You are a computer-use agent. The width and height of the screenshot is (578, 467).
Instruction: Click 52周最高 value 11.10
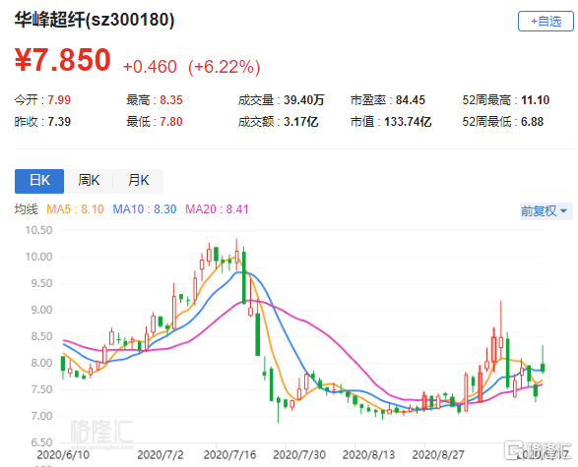536,100
